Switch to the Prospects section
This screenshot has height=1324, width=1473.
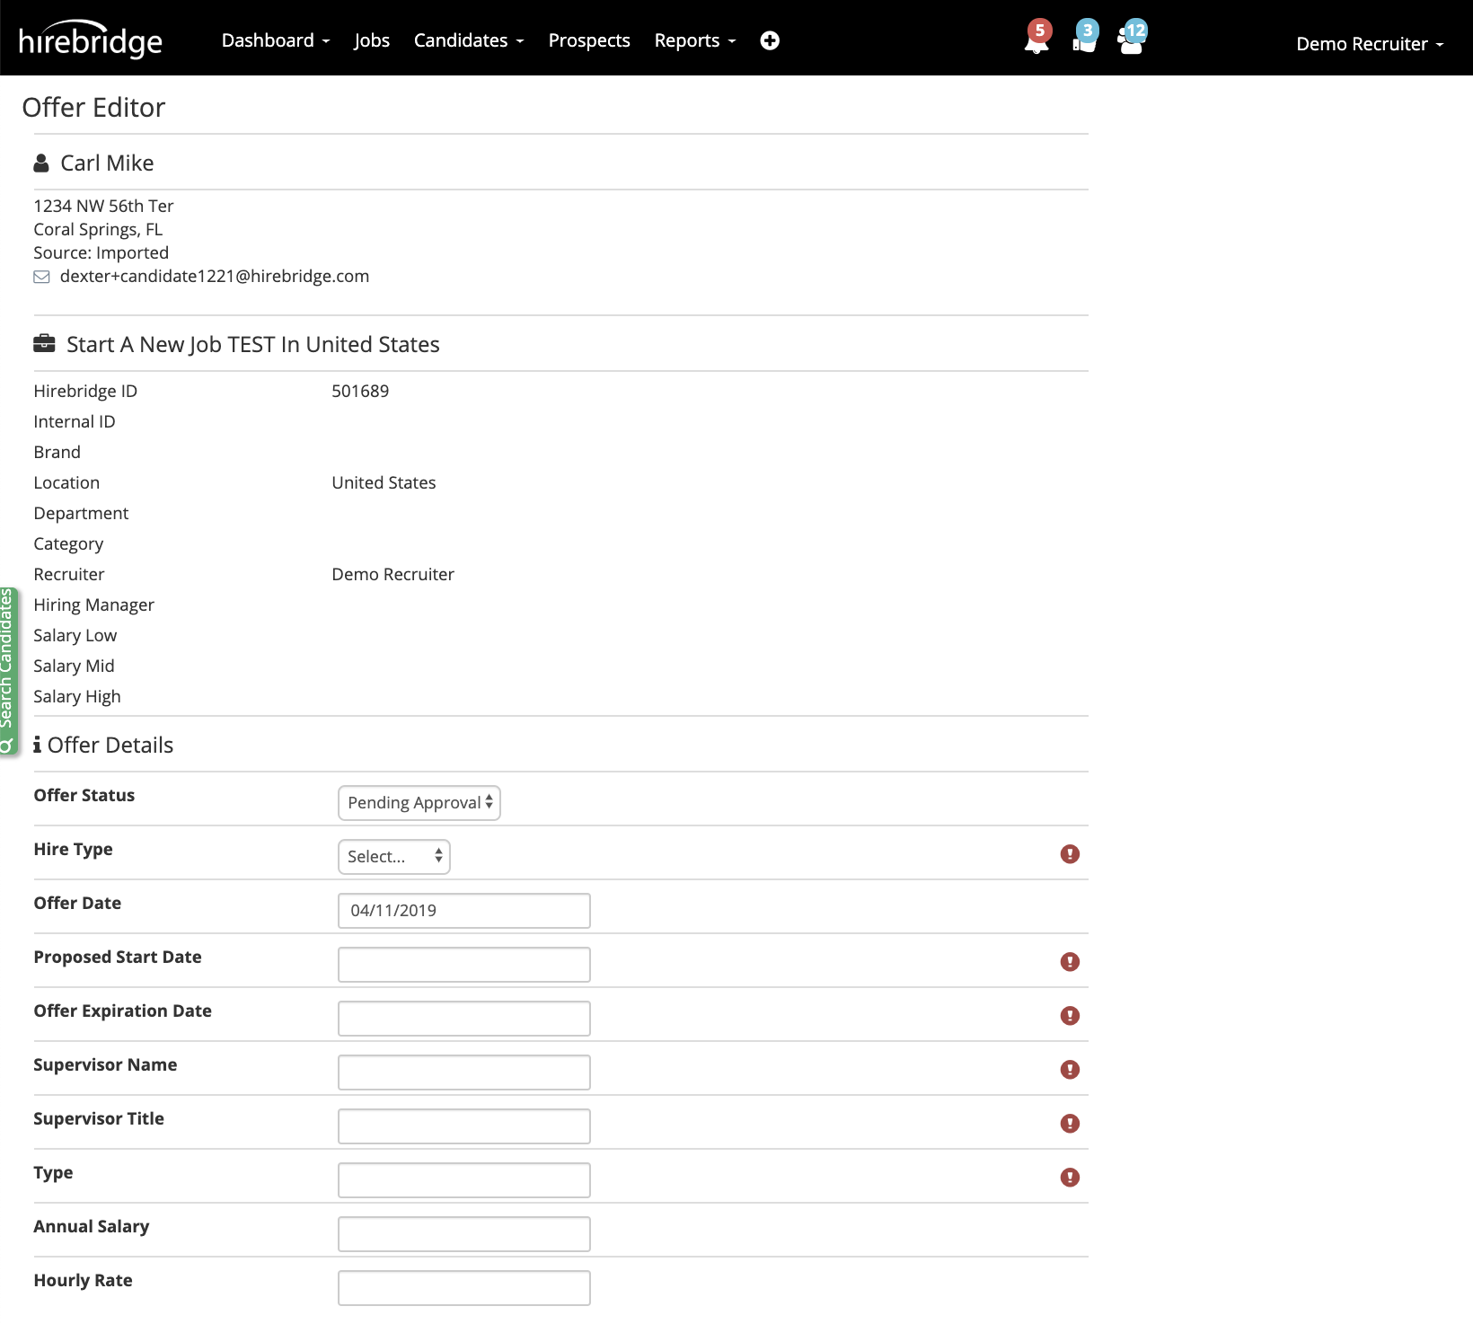point(588,40)
